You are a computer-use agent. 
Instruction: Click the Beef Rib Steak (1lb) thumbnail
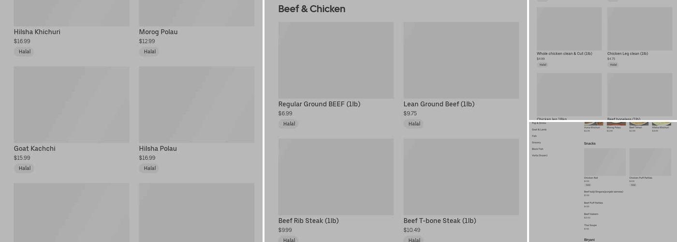pos(336,177)
